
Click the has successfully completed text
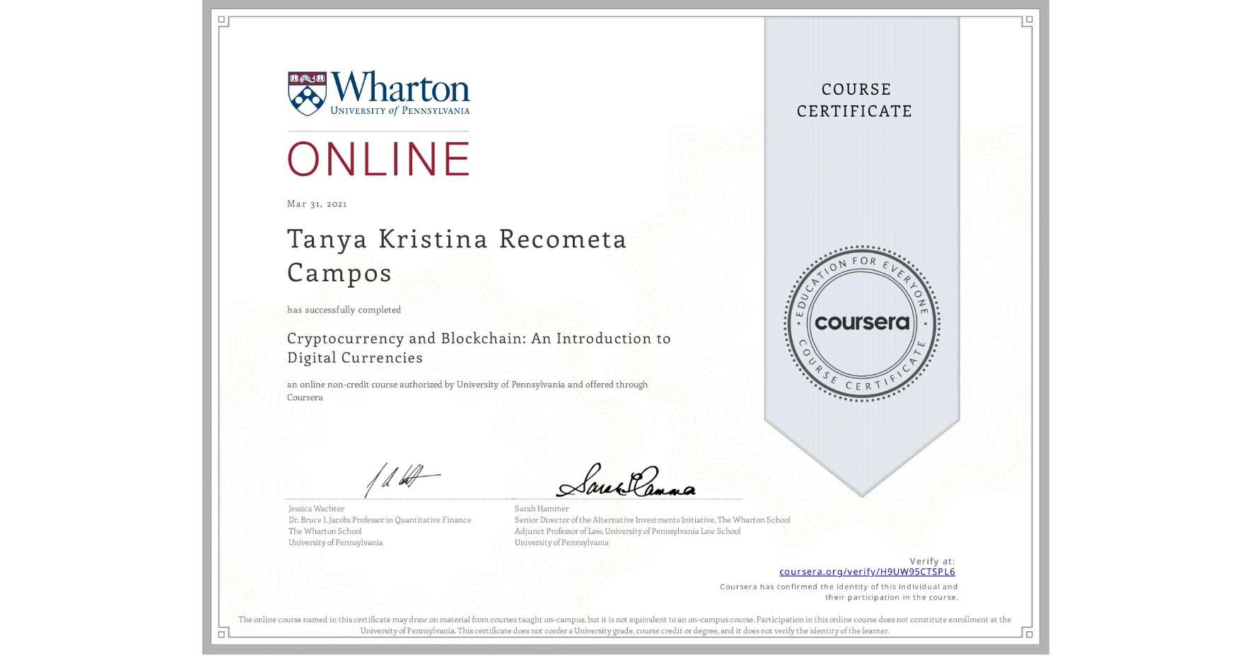click(344, 310)
